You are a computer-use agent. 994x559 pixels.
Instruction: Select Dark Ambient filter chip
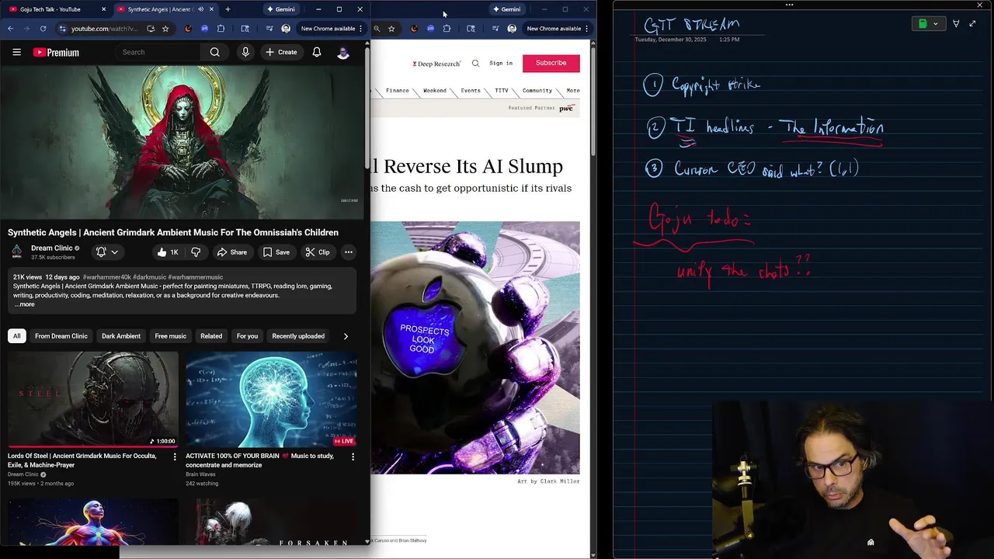tap(121, 336)
